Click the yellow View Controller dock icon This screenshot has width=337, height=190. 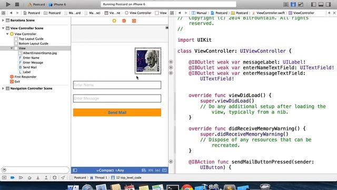[114, 21]
